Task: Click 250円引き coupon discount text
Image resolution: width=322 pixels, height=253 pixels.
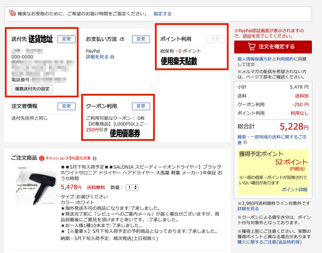Action: click(x=97, y=130)
